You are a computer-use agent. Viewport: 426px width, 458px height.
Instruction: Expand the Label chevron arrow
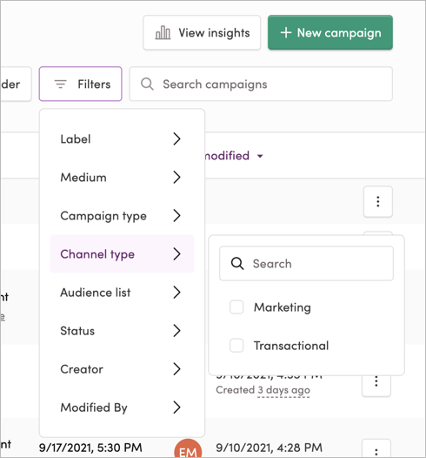coord(176,139)
